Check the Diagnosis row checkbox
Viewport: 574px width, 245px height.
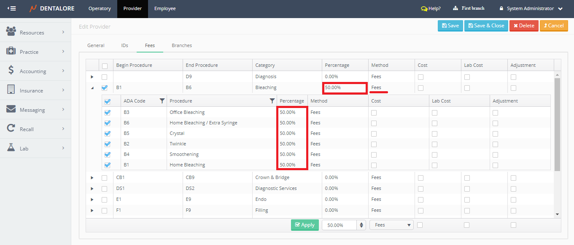[104, 77]
